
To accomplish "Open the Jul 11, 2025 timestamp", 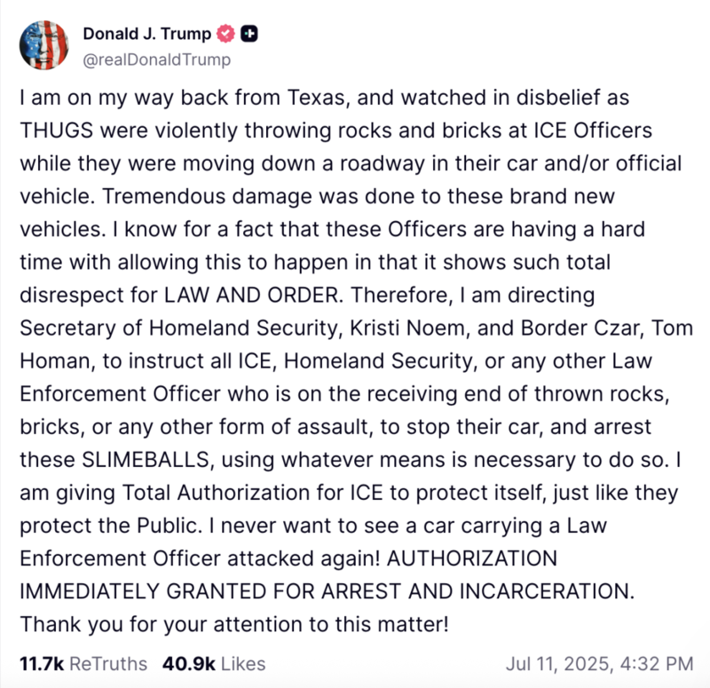I will click(x=600, y=664).
